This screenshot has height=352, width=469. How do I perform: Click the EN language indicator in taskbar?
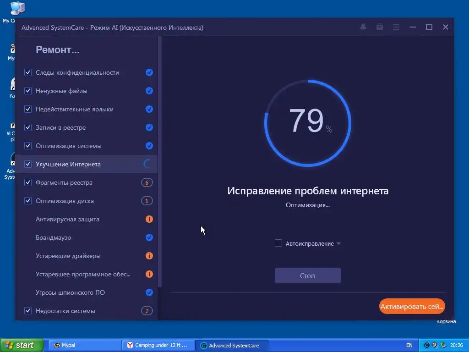pyautogui.click(x=409, y=345)
